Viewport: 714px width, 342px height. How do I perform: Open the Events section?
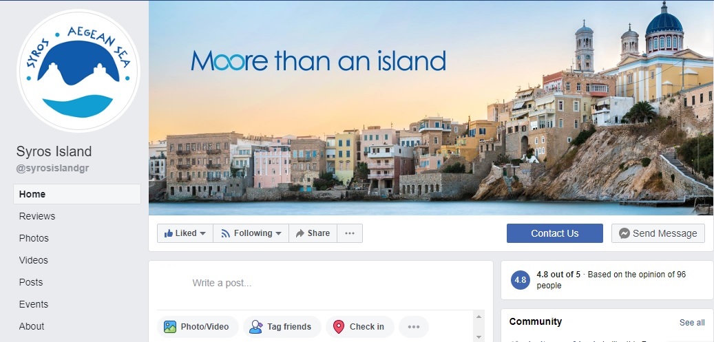coord(33,304)
